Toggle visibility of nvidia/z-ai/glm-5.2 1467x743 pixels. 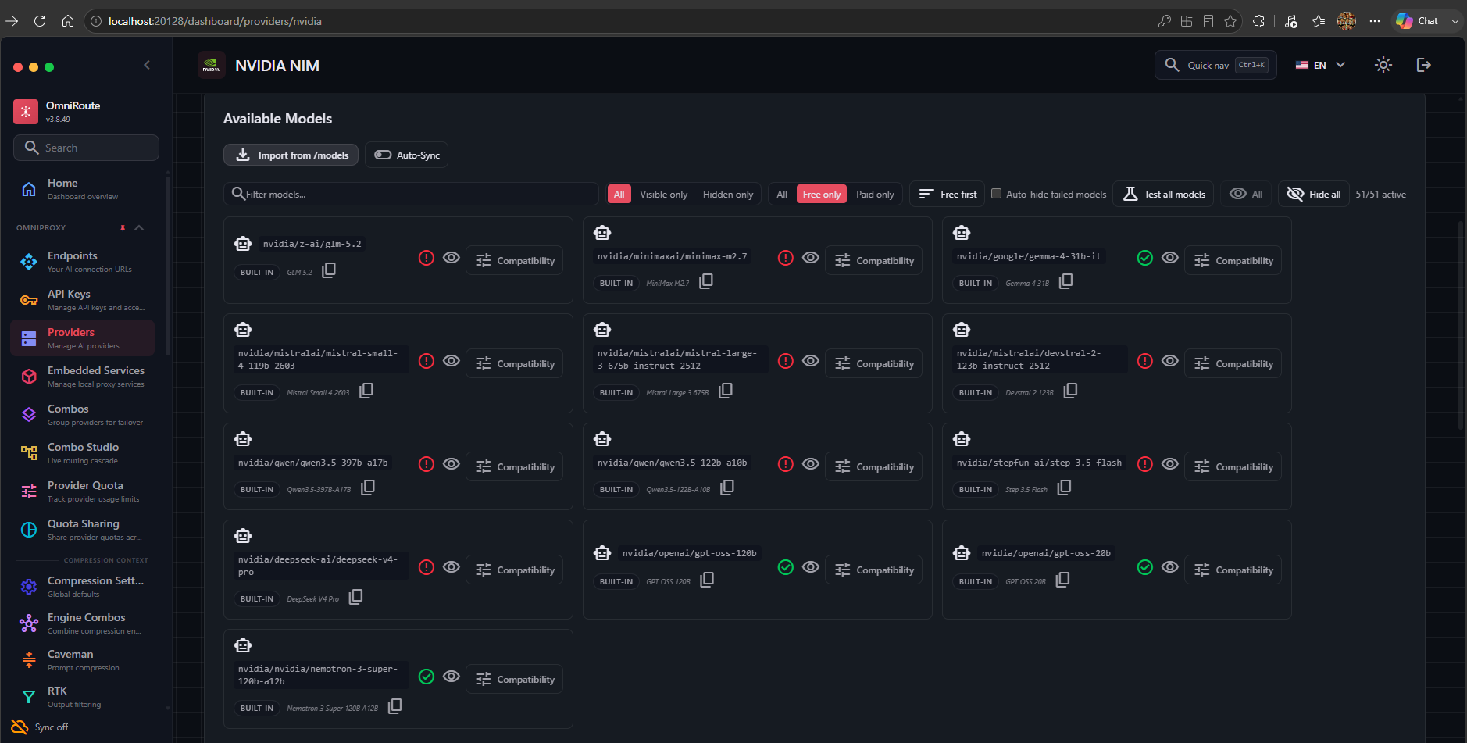tap(452, 258)
